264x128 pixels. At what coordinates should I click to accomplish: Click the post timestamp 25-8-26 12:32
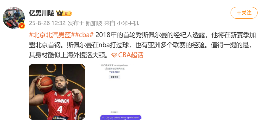pyautogui.click(x=47, y=23)
